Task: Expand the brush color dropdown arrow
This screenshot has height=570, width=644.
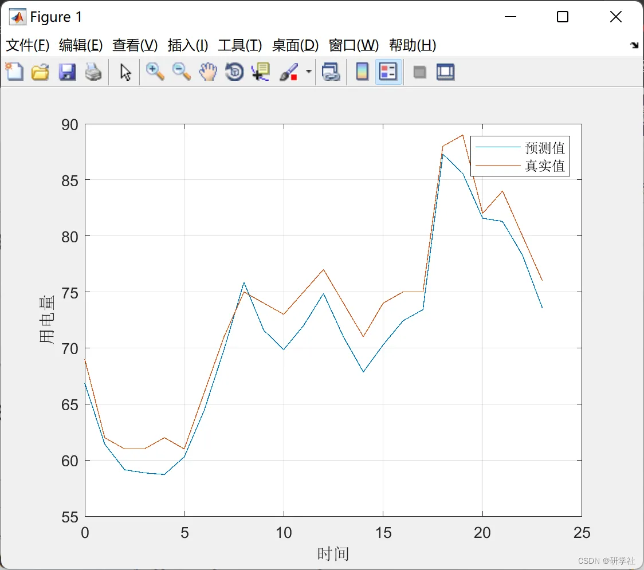Action: point(309,72)
